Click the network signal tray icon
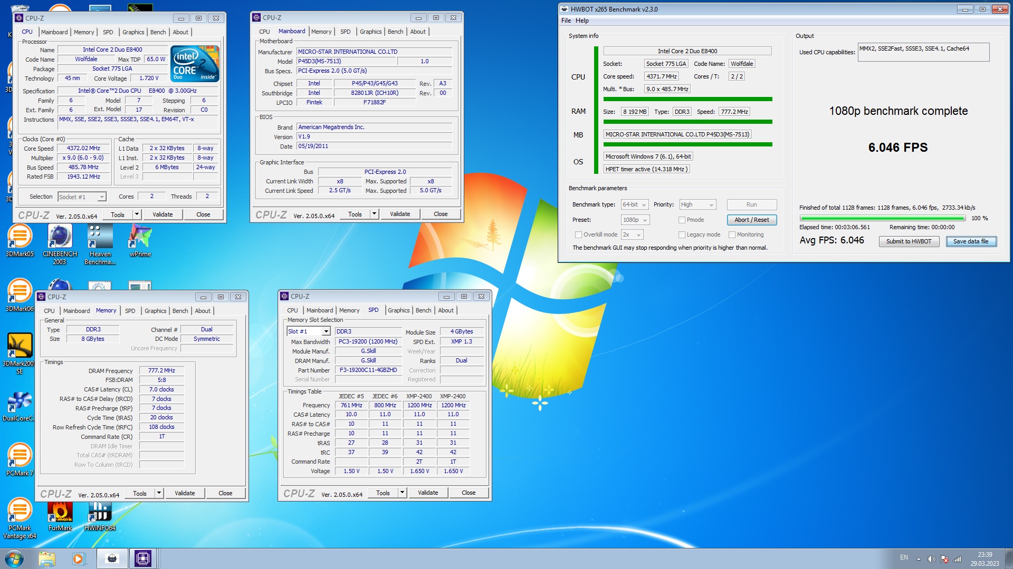 [x=957, y=559]
